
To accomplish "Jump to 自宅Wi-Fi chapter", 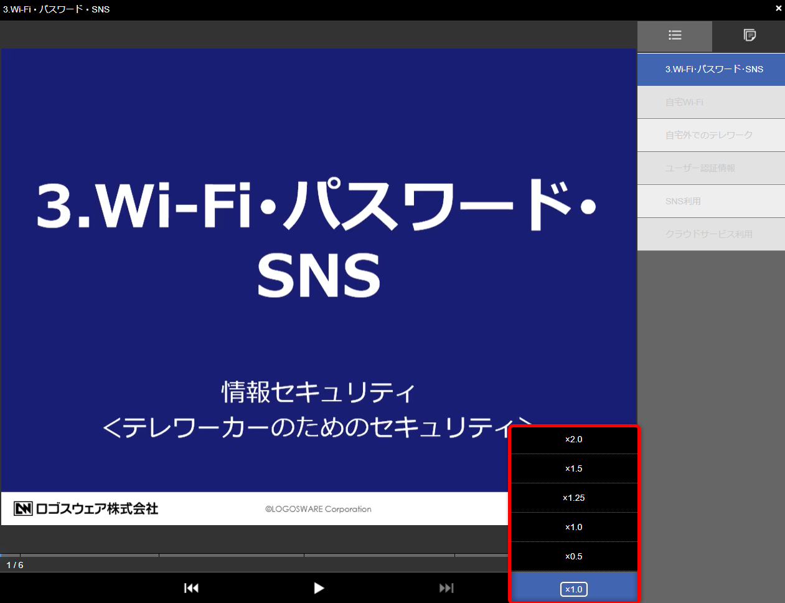I will tap(711, 102).
